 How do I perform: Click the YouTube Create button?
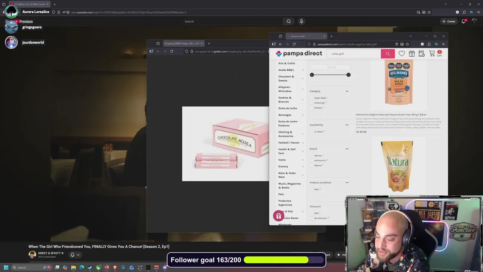(x=449, y=22)
